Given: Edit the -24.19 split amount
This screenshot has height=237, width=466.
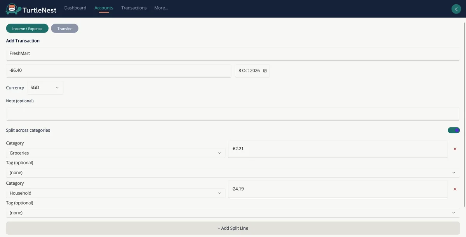Looking at the screenshot, I should pos(338,189).
